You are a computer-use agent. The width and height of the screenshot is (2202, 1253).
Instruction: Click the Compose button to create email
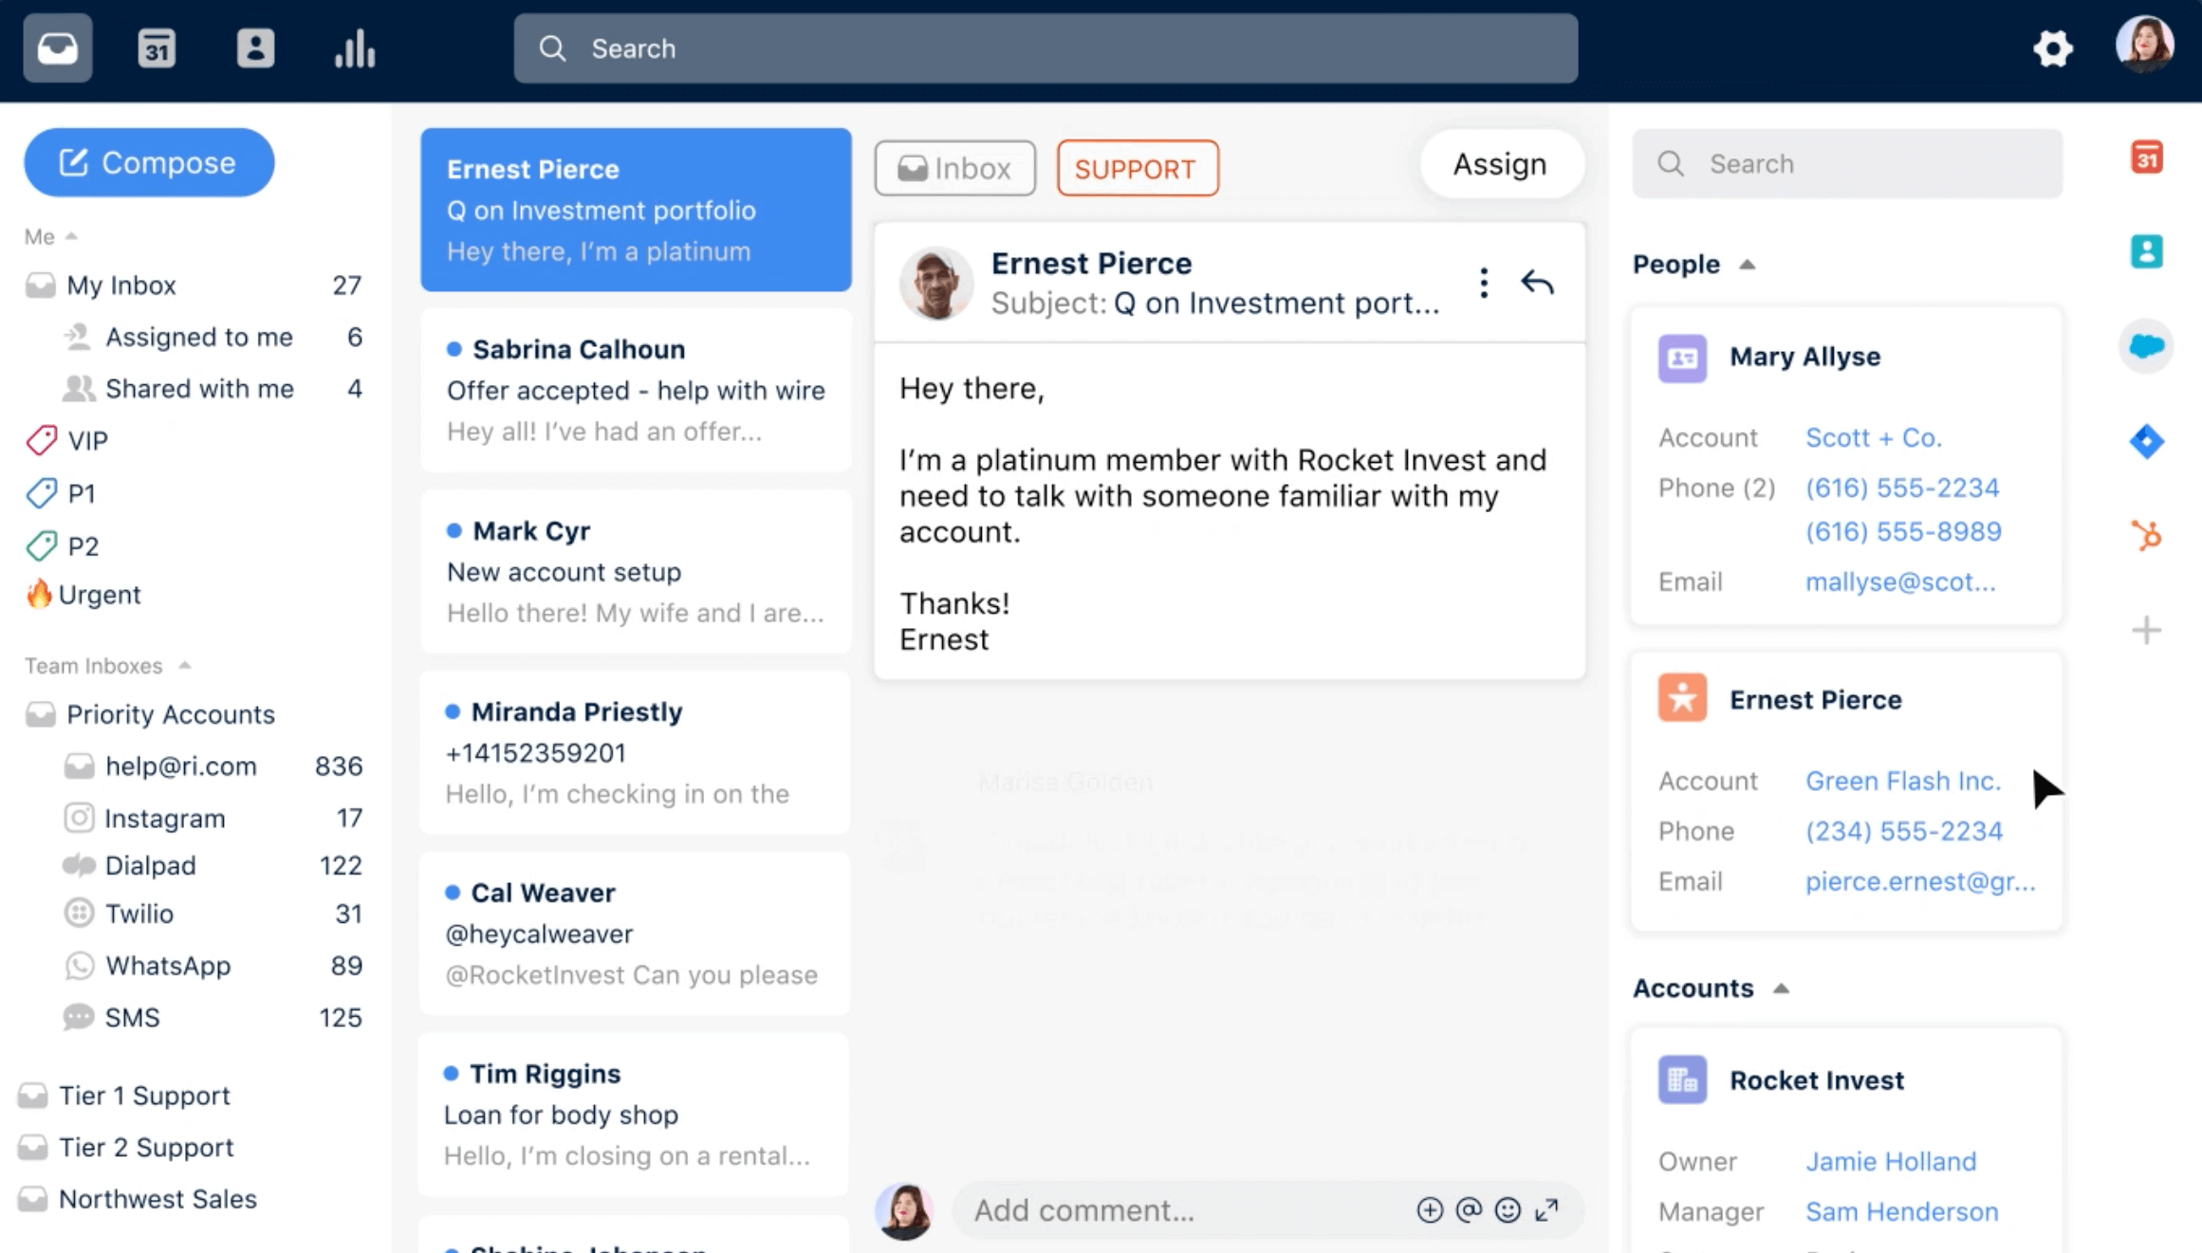(x=148, y=162)
